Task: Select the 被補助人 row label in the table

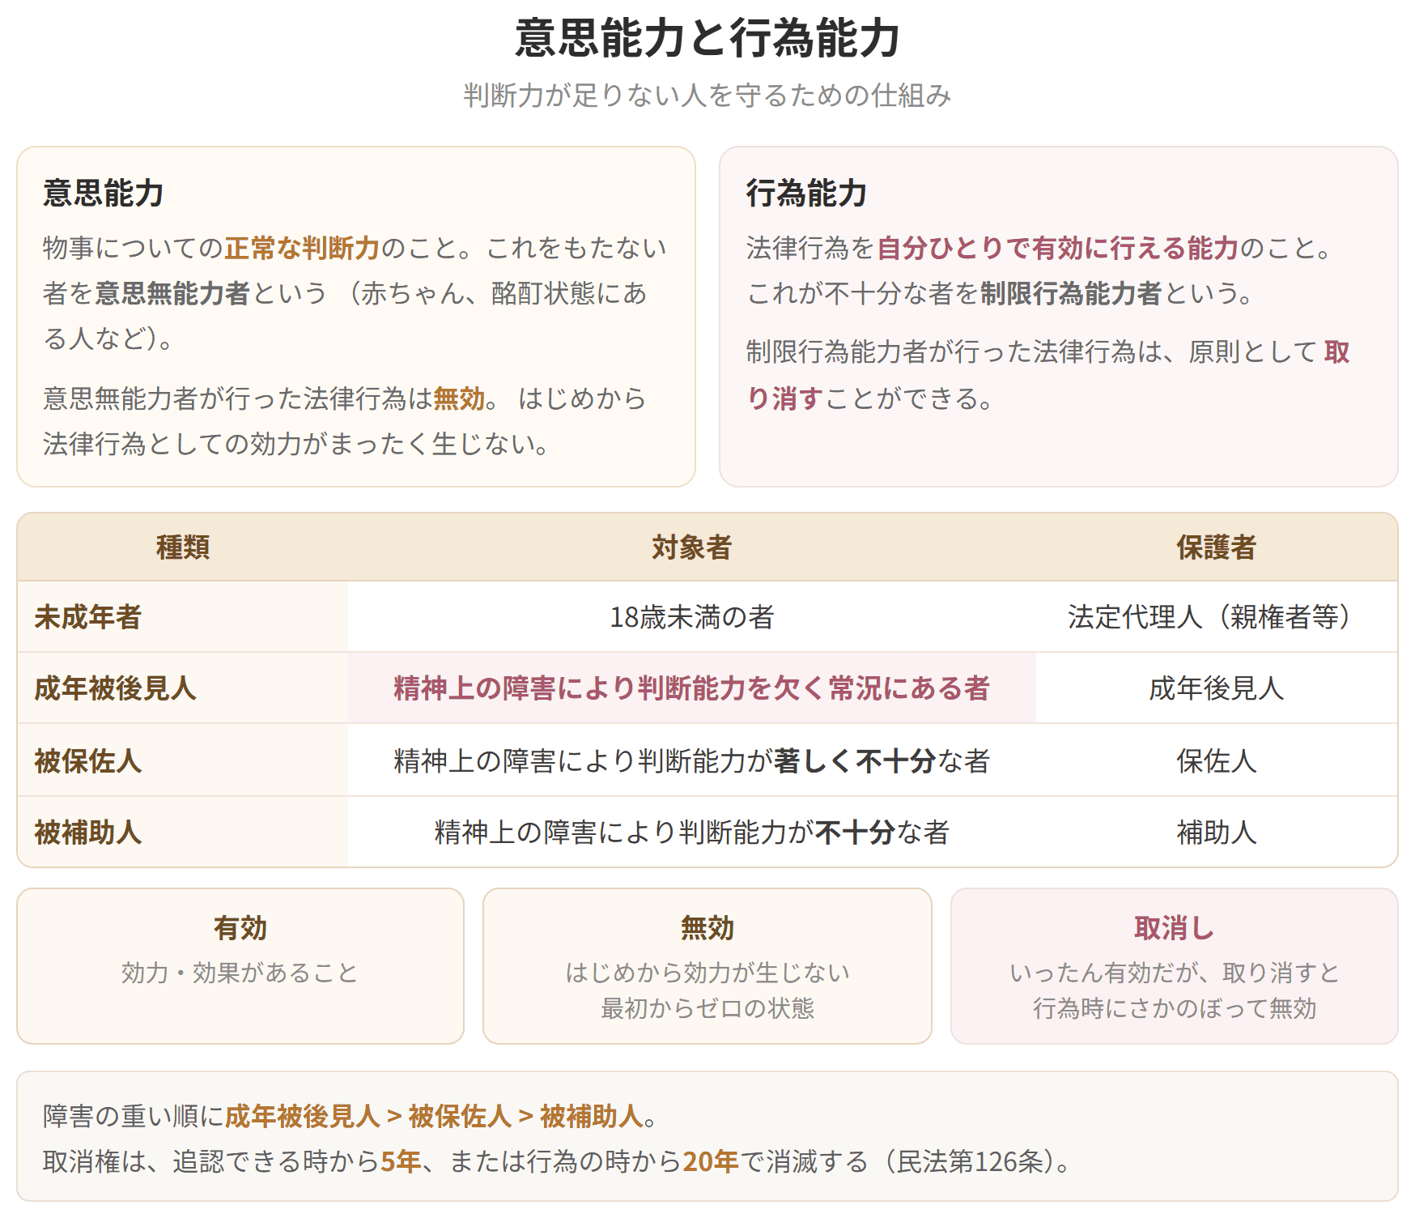Action: click(x=88, y=833)
